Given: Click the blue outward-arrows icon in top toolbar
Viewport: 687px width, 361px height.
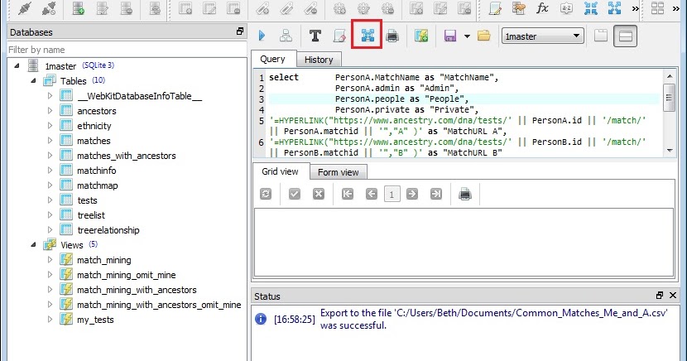Looking at the screenshot, I should pos(614,8).
